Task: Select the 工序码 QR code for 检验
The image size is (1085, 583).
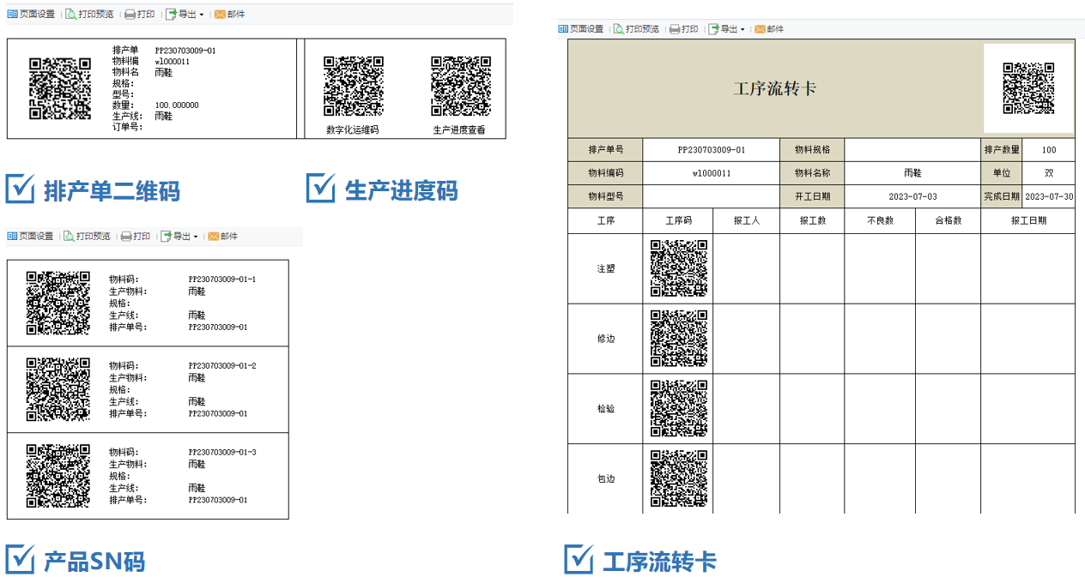Action: click(679, 409)
